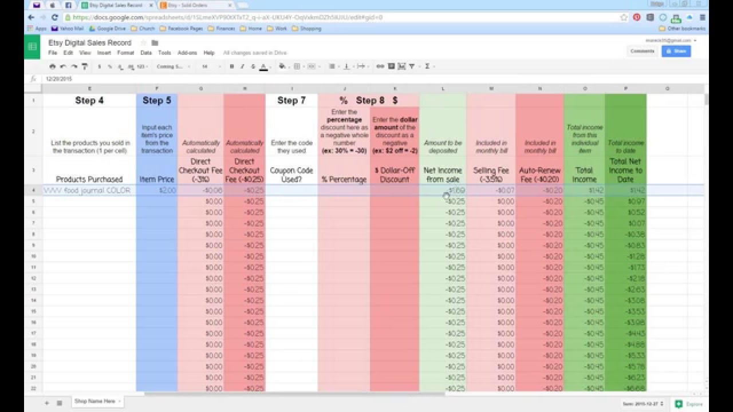The width and height of the screenshot is (733, 412).
Task: Open the Data menu
Action: click(146, 53)
